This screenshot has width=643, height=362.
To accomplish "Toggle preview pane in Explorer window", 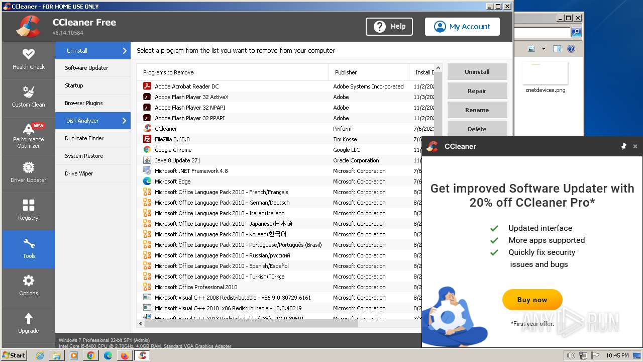I will tap(557, 49).
